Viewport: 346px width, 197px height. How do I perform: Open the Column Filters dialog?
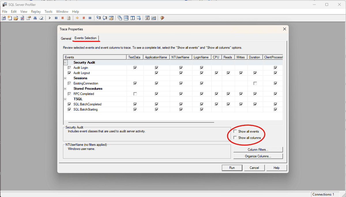(258, 149)
